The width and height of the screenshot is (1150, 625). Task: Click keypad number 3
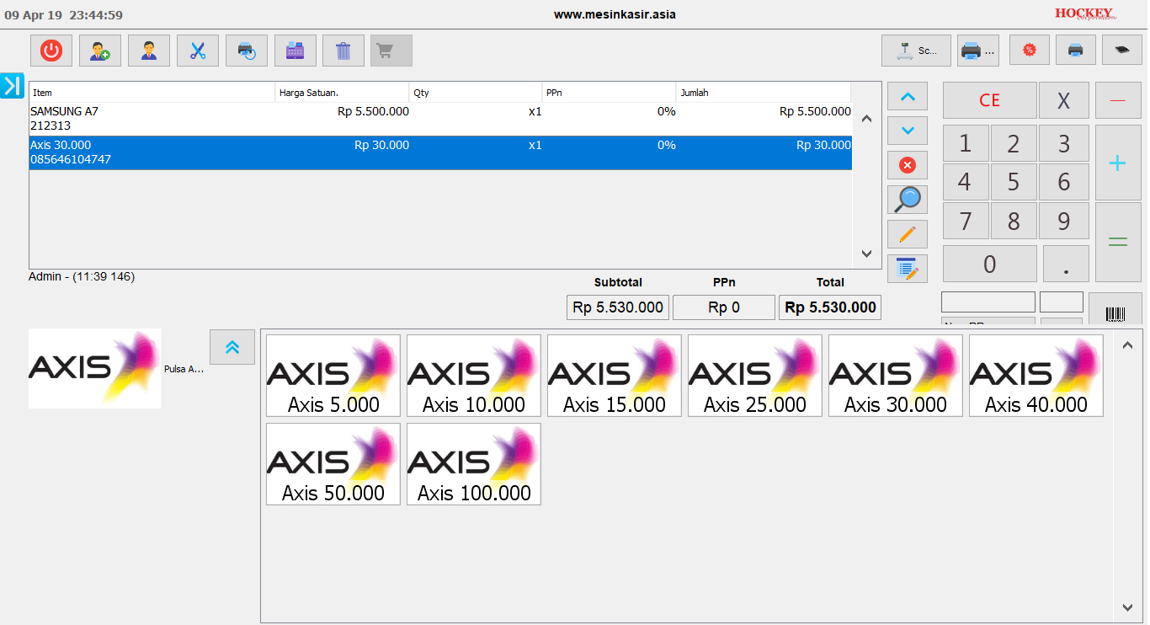click(1064, 143)
